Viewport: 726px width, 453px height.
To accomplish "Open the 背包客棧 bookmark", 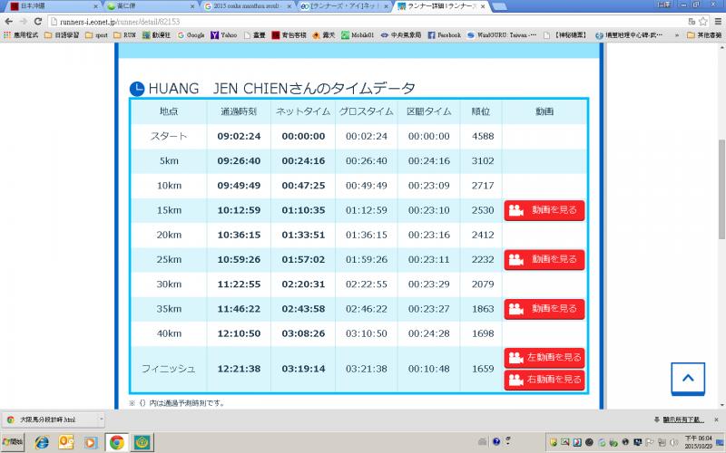I will (289, 35).
